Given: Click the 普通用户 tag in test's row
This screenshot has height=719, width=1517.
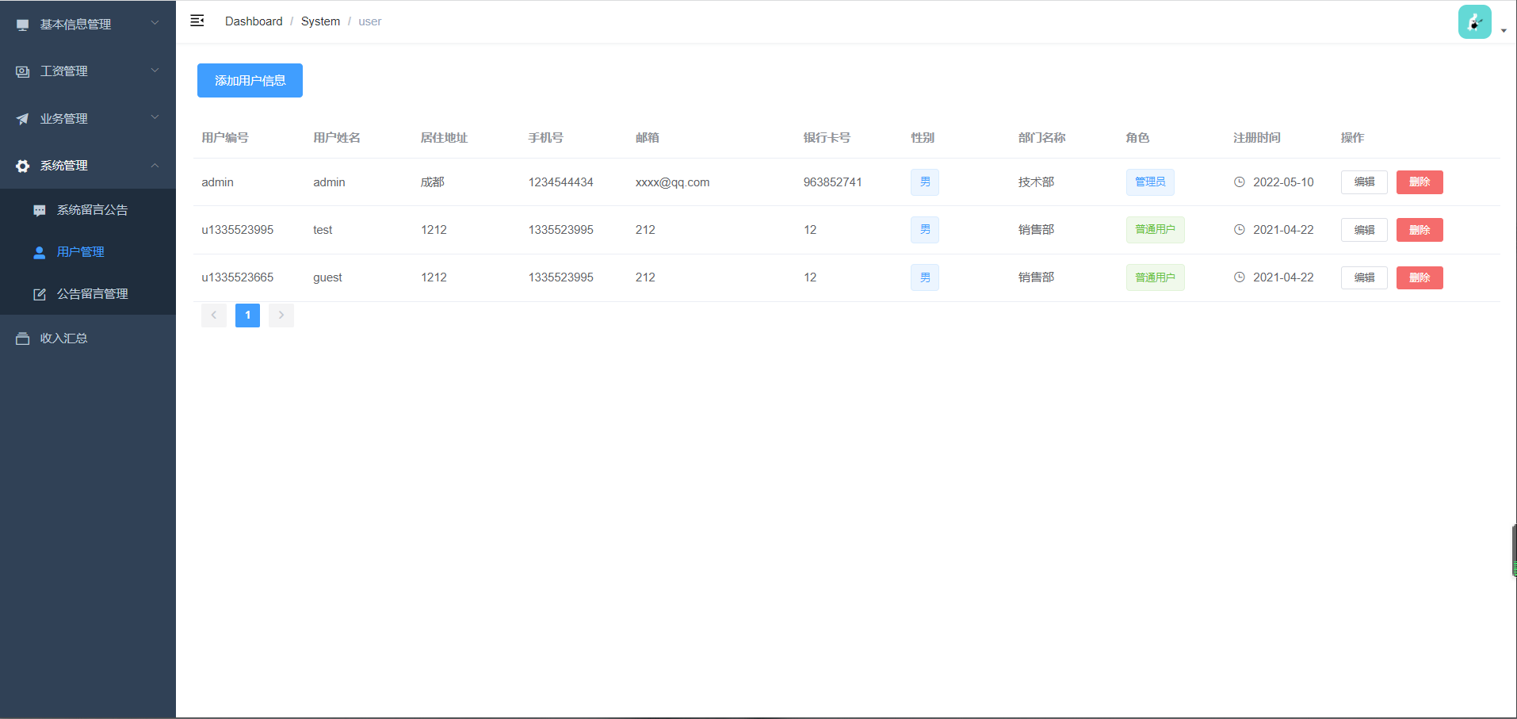Looking at the screenshot, I should coord(1155,230).
